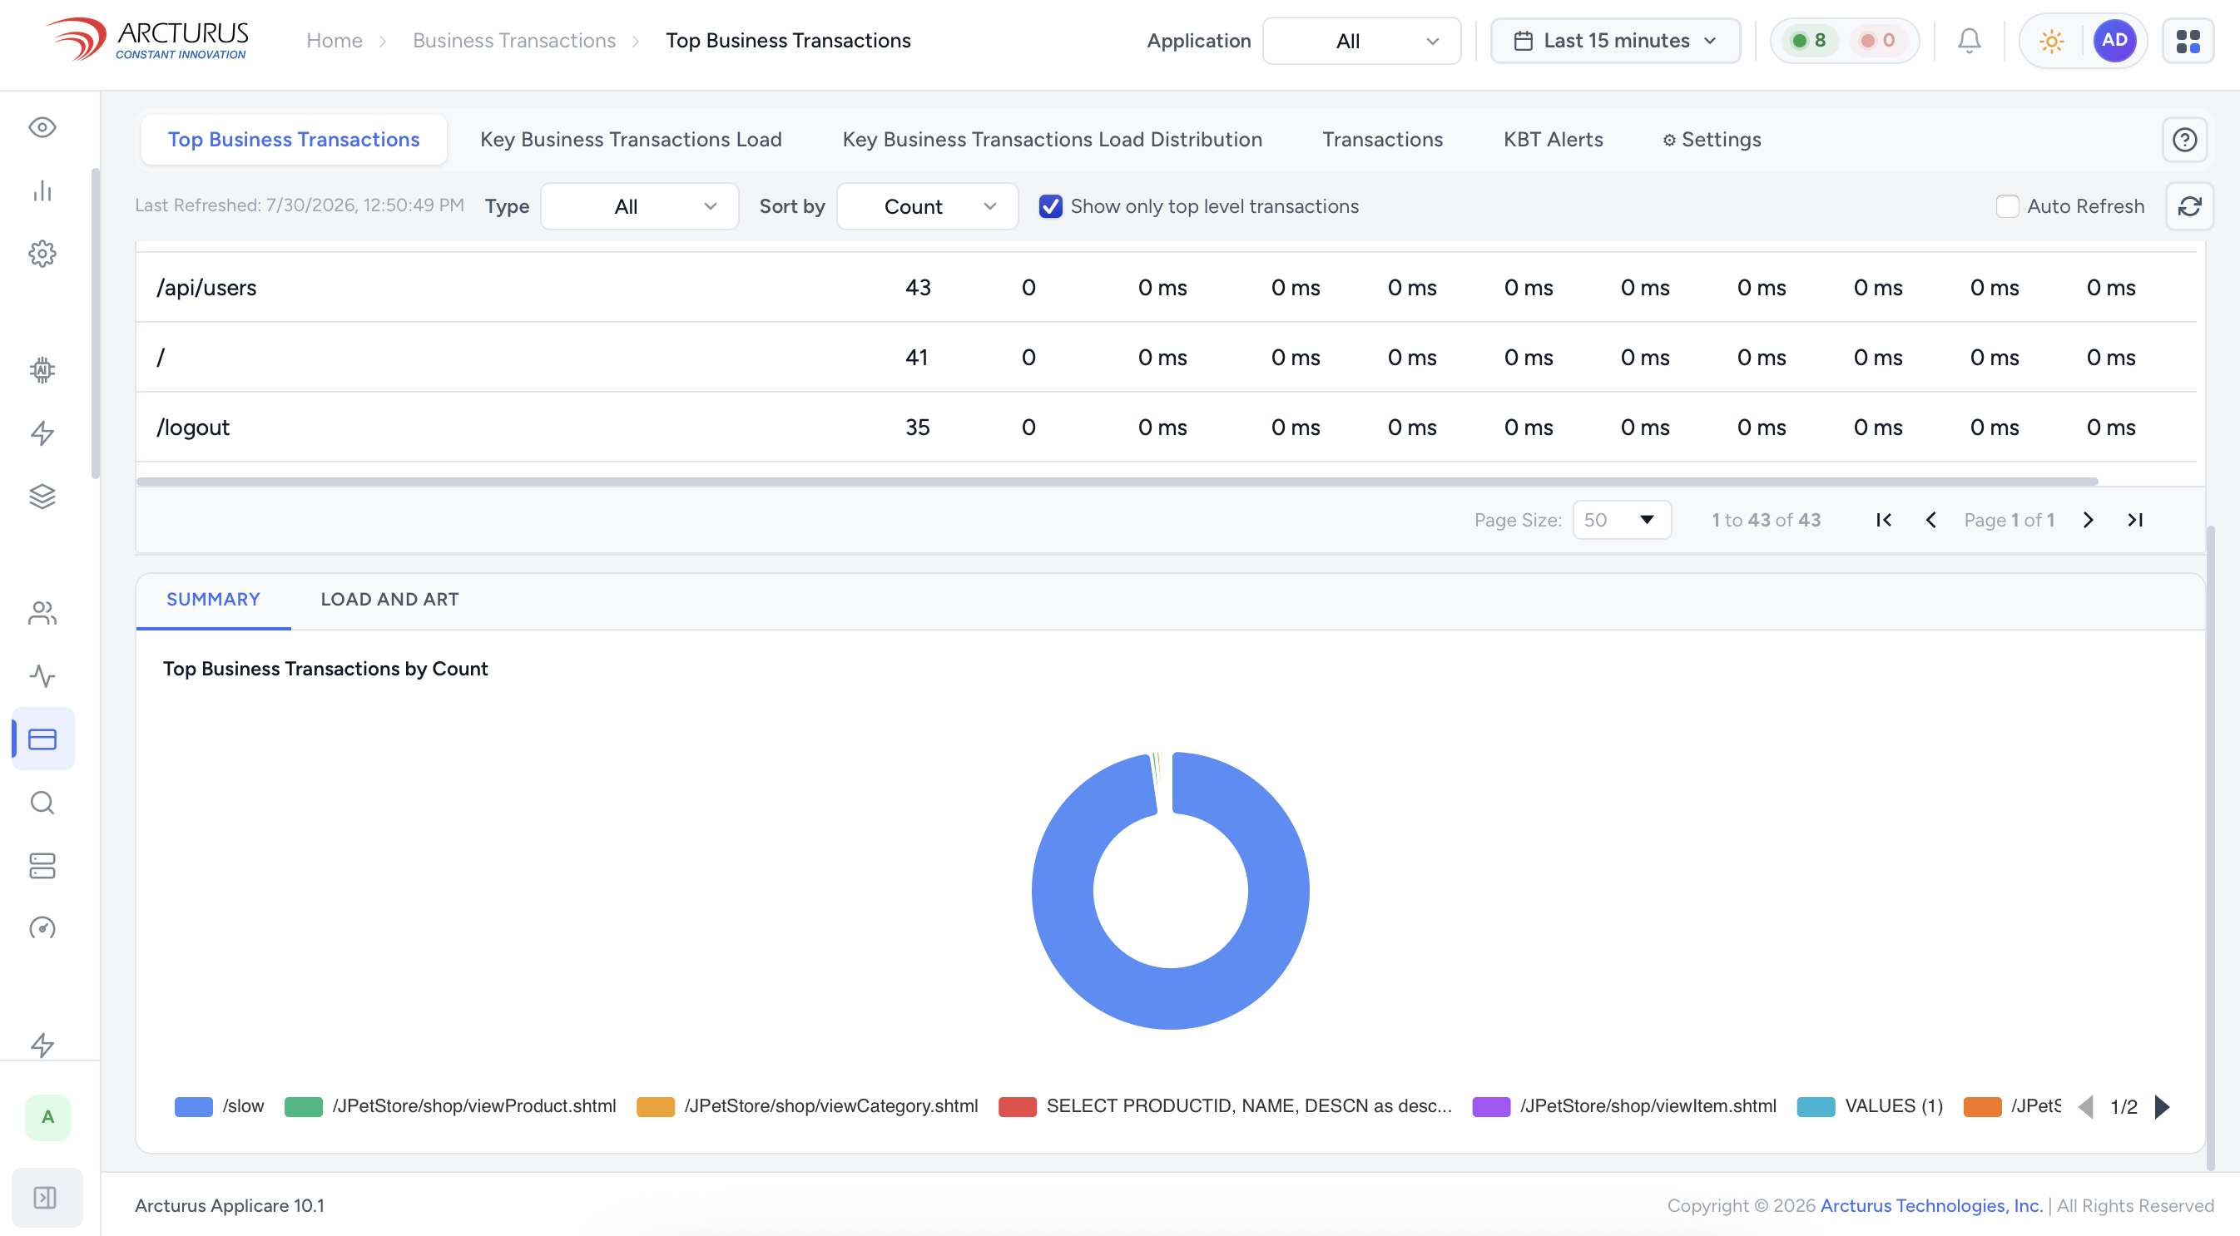The image size is (2240, 1236).
Task: Open the apps grid icon
Action: tap(2188, 41)
